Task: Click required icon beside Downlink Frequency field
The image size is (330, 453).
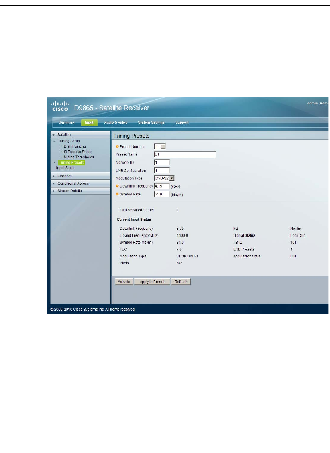Action: click(117, 186)
